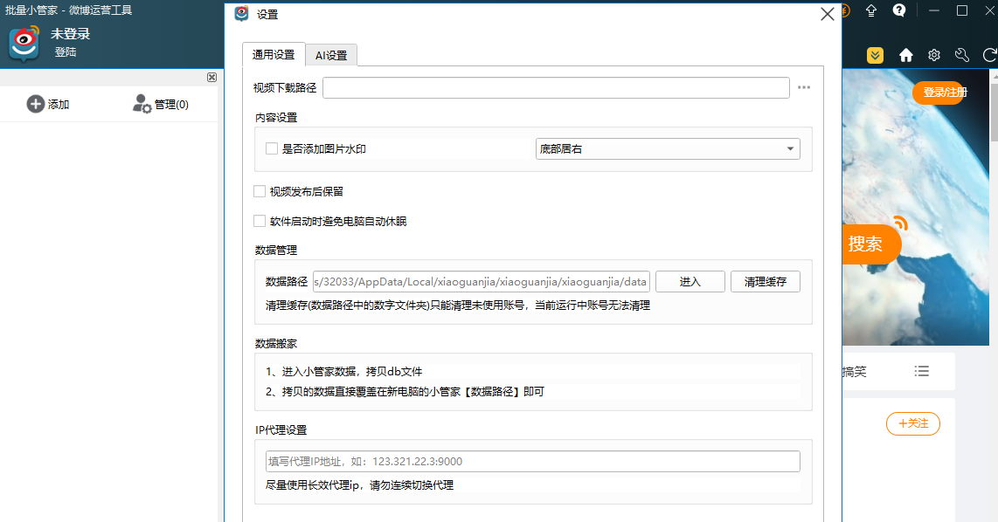Click the proxy IP address input field
Viewport: 998px width, 522px height.
(x=532, y=461)
